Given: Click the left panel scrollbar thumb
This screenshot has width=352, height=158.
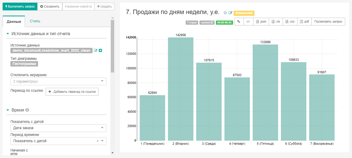Looking at the screenshot, I should 112,46.
